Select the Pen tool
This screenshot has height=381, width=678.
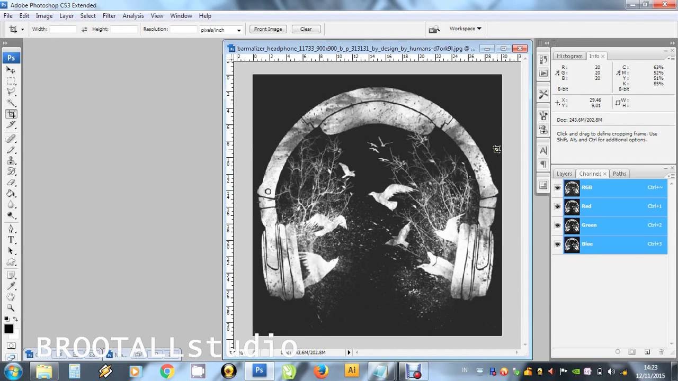(x=11, y=229)
